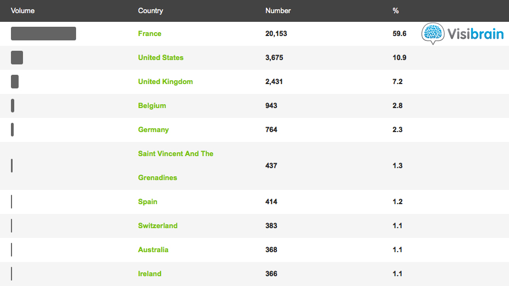Select the United Kingdom link
Viewport: 509px width, 286px height.
point(165,82)
